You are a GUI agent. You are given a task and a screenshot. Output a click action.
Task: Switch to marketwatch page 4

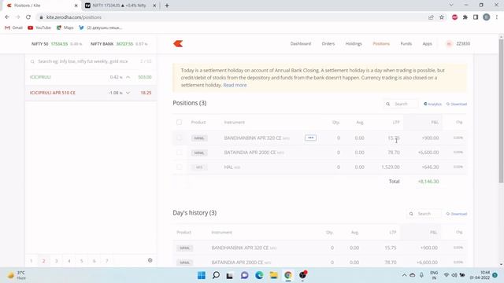coord(69,261)
